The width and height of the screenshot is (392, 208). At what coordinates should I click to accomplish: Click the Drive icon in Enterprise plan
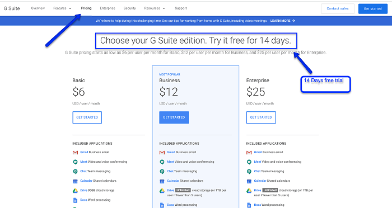point(249,191)
